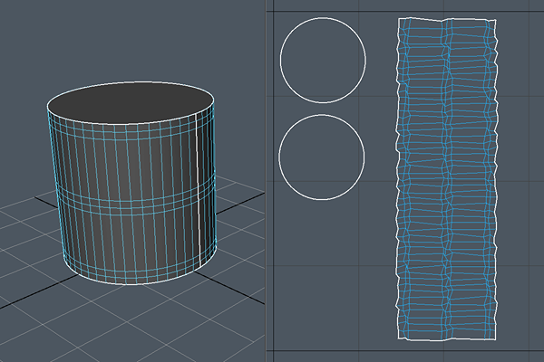Click the UV strip's jagged right border
Screen dimensions: 544x362
[497, 181]
